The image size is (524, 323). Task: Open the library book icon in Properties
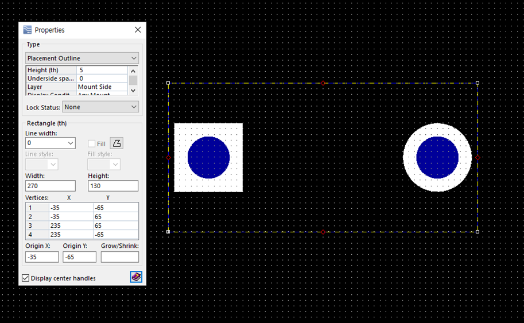pos(136,277)
